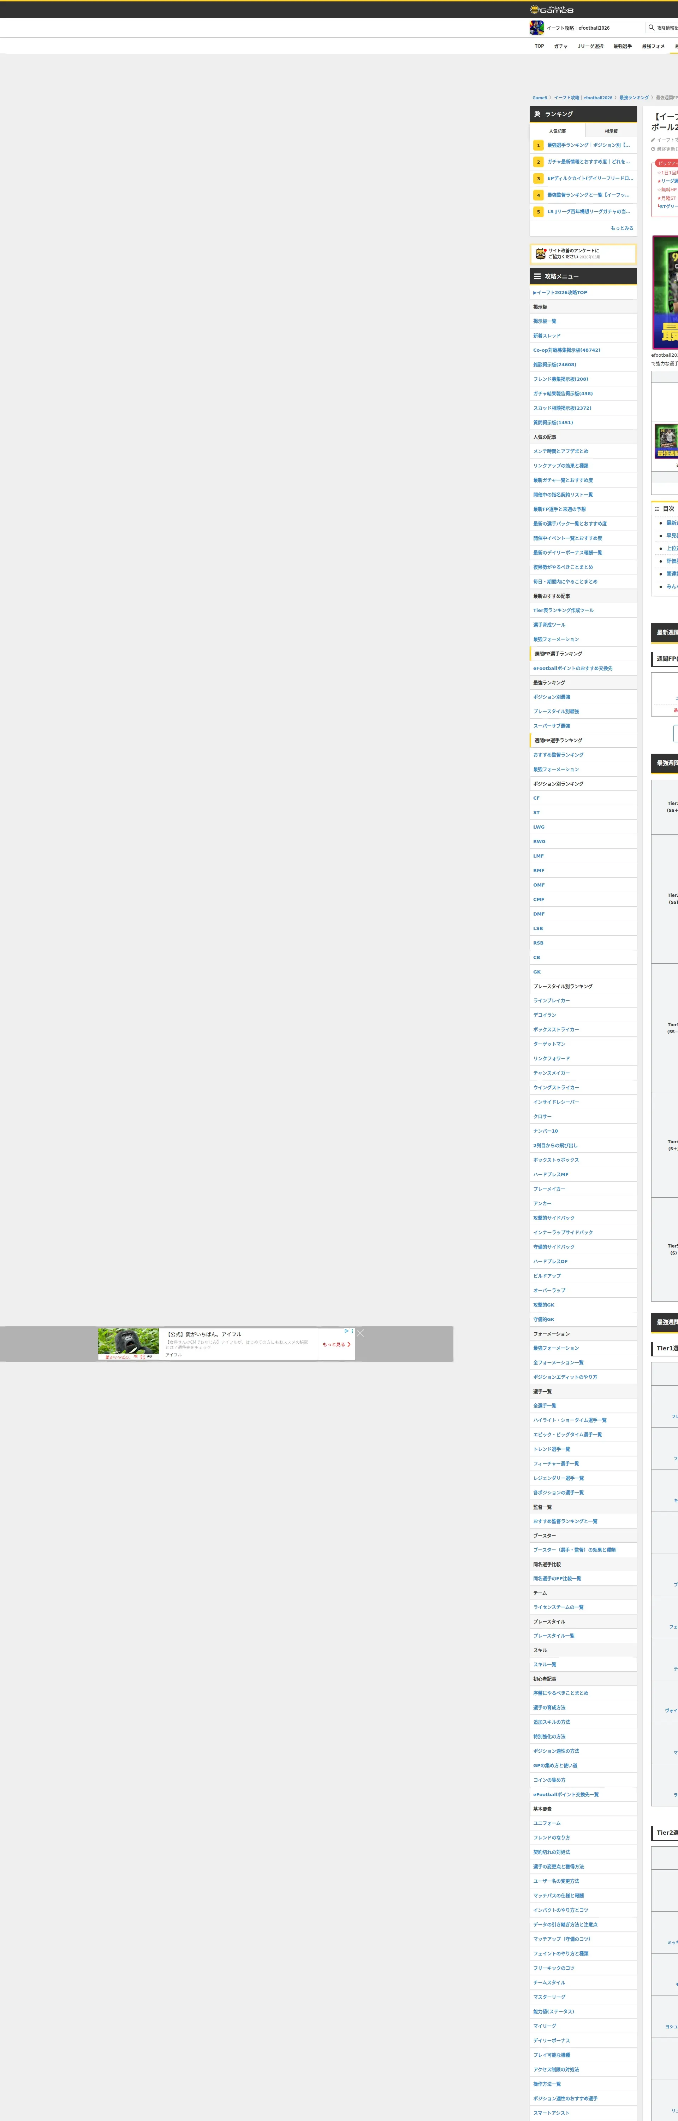Click the efootball2026 game icon
678x2121 pixels.
(536, 28)
